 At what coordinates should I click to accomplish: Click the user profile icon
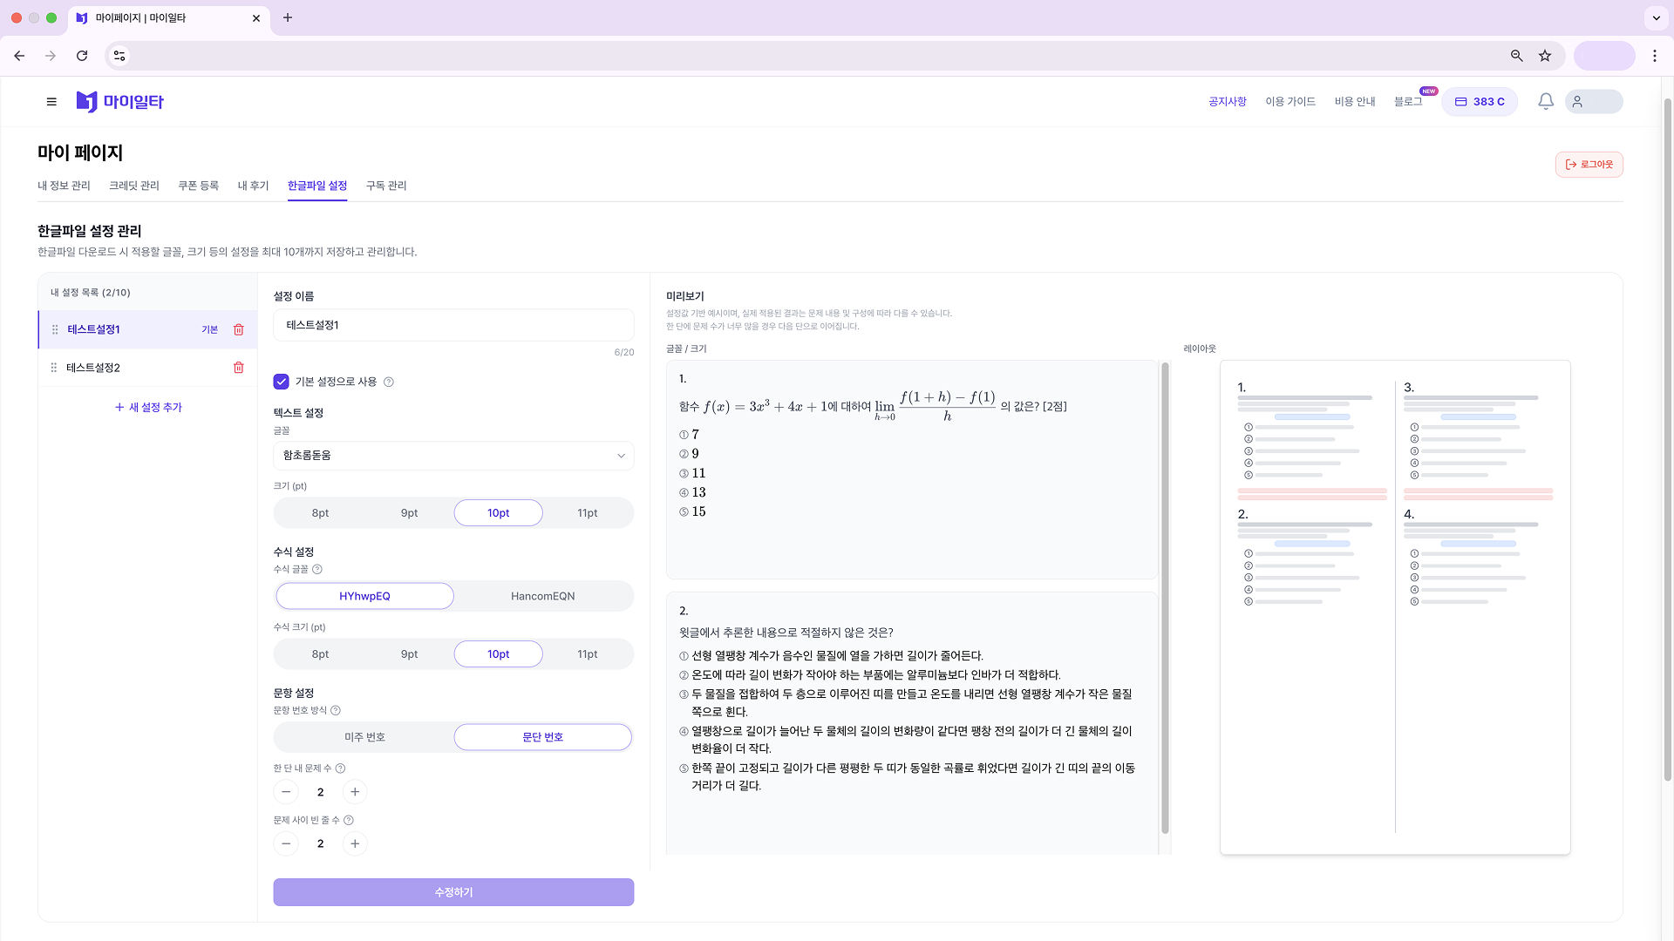[1577, 102]
